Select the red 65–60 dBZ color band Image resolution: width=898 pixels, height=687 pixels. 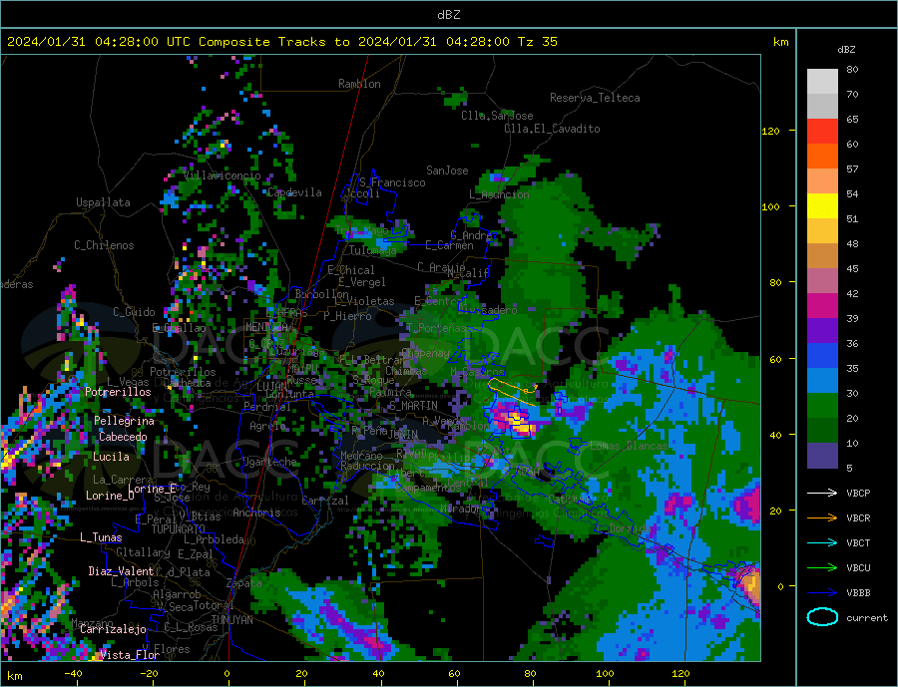[822, 131]
